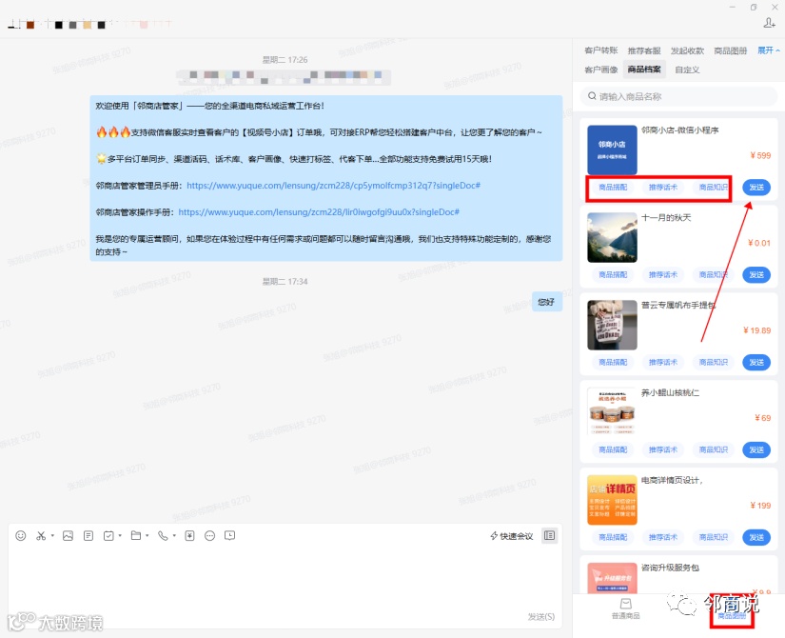Viewport: 785px width, 638px height.
Task: Select the screenshot scissors tool
Action: click(x=41, y=536)
